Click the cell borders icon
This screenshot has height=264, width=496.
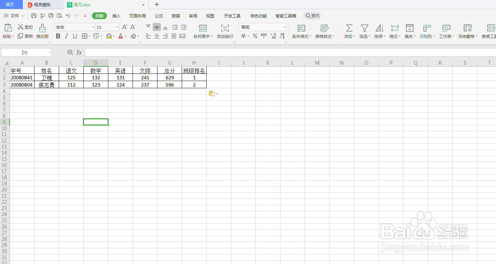[x=84, y=36]
